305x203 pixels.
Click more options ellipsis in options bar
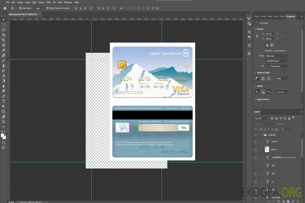point(121,8)
